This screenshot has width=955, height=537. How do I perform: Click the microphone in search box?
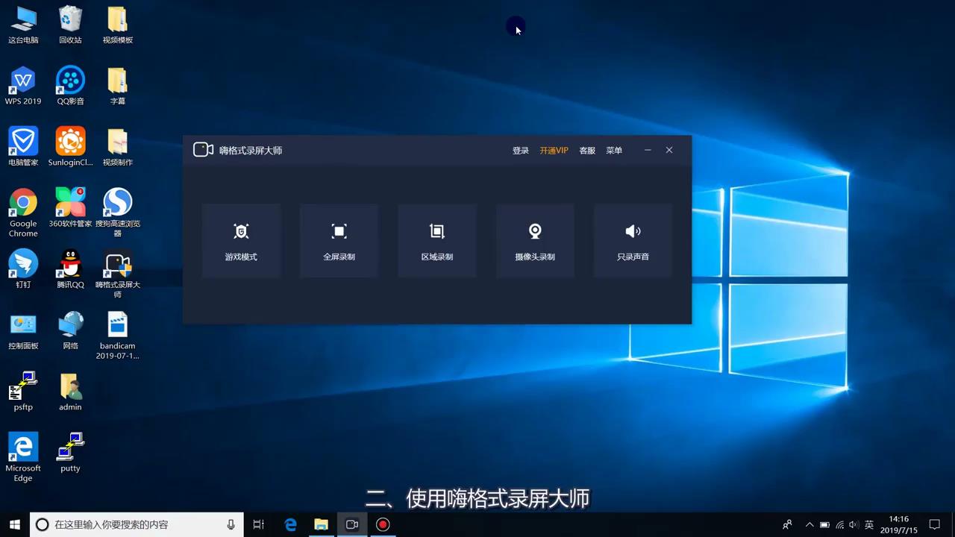[231, 524]
